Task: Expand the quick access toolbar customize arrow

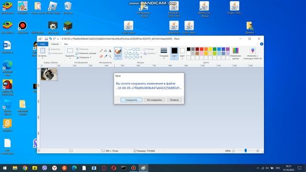Action: 58,39
